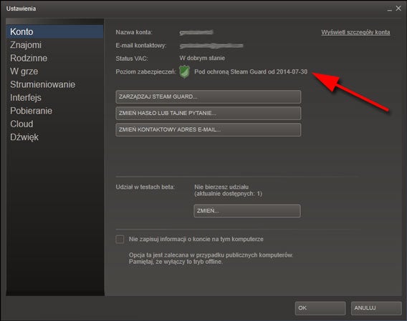This screenshot has width=407, height=321.
Task: Click the 'Status VAC:' label
Action: [132, 59]
